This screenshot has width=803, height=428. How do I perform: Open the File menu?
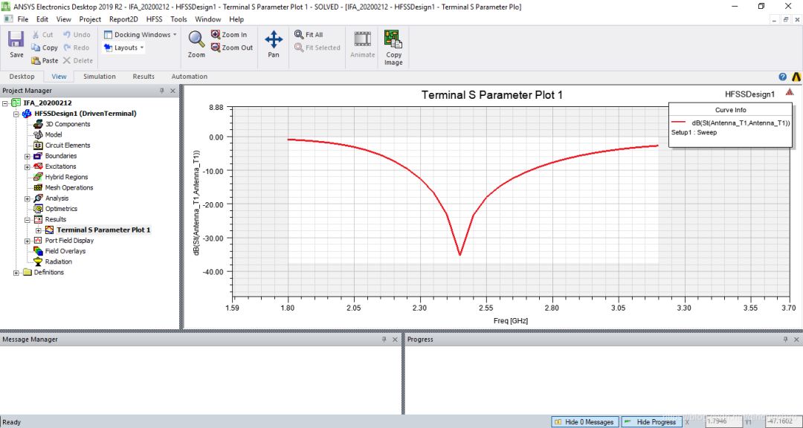click(x=23, y=19)
